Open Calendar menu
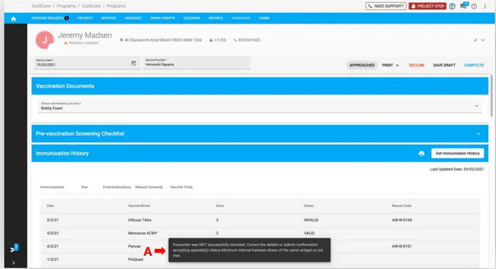Viewport: 496px width, 269px height. [192, 18]
